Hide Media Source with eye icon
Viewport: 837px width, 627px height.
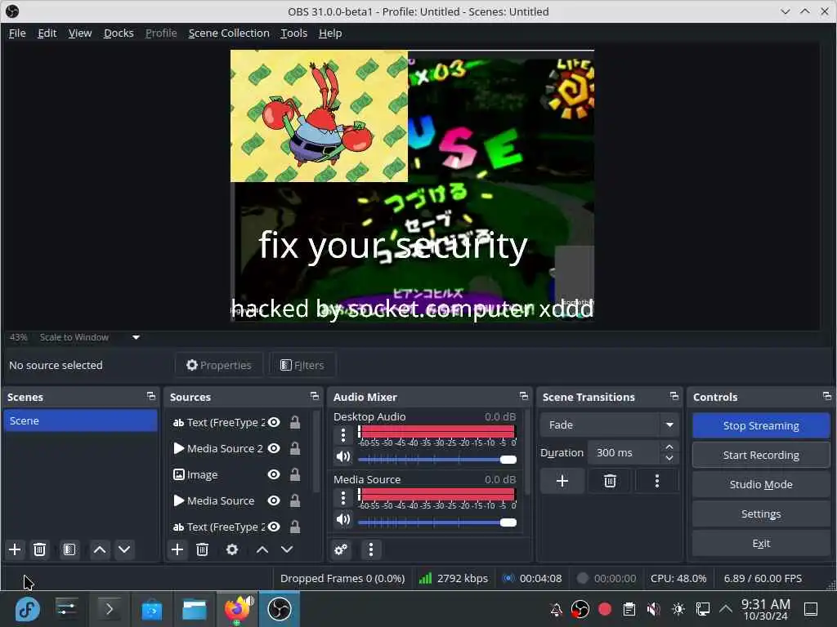(x=274, y=500)
